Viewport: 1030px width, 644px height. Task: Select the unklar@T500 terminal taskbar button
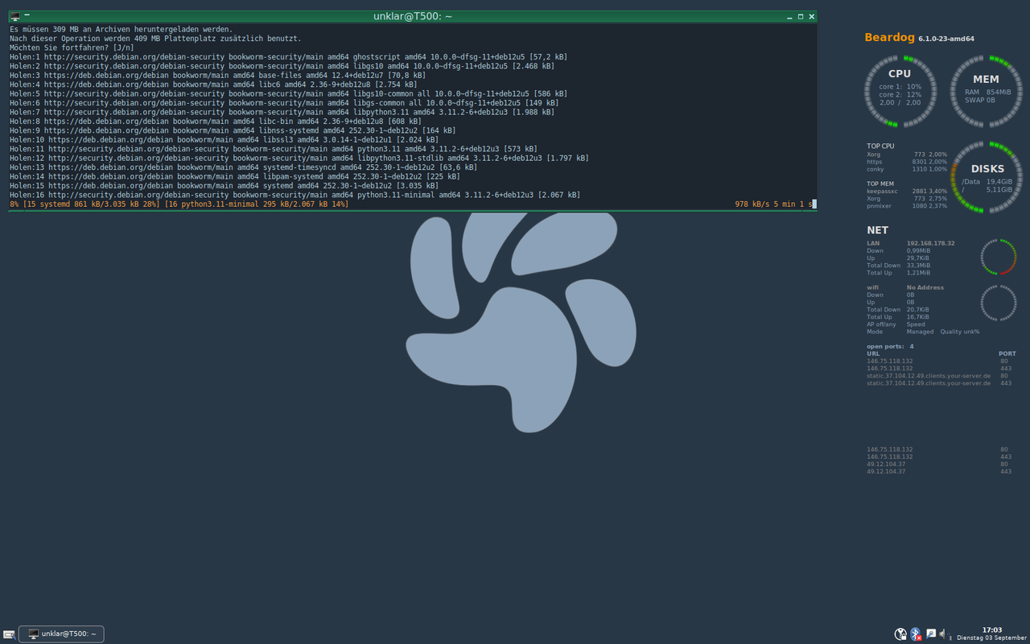[x=61, y=634]
